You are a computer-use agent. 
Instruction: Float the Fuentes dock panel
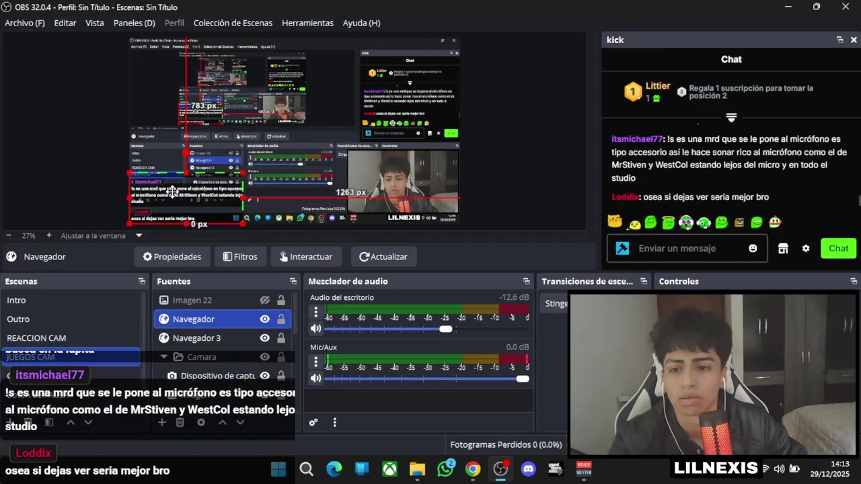293,281
